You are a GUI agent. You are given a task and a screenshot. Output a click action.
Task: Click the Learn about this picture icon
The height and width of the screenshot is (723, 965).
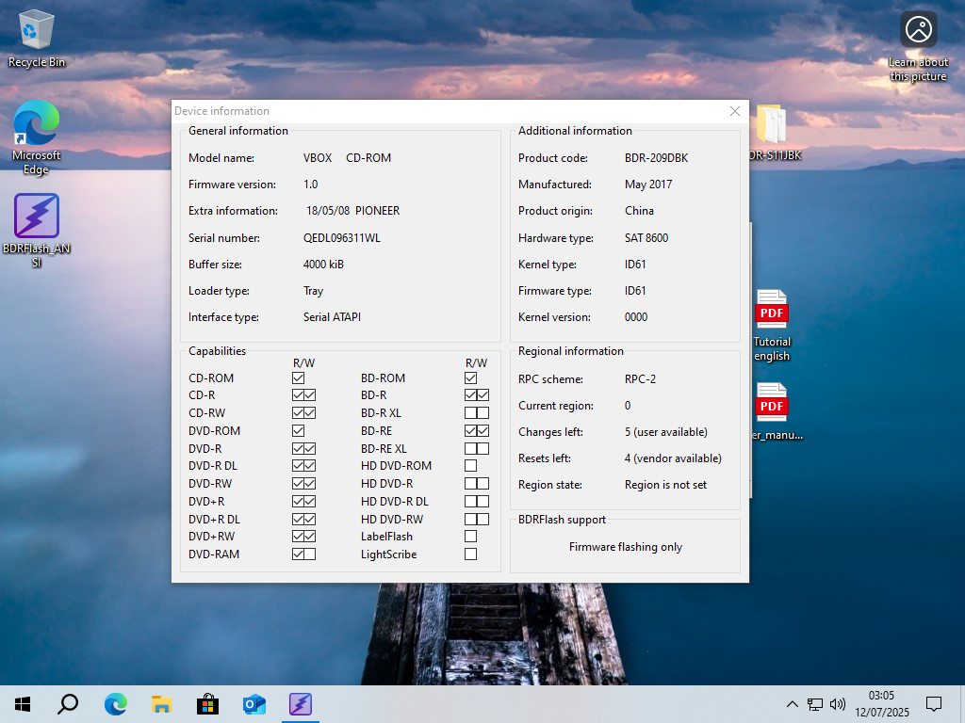tap(918, 46)
